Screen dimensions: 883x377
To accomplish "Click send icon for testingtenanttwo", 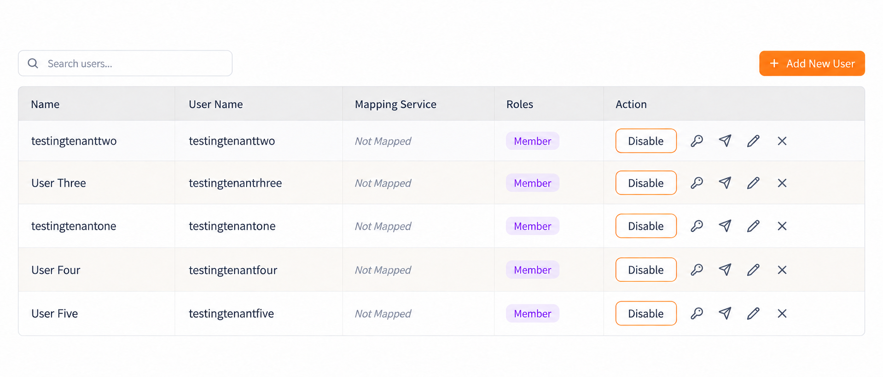I will click(x=725, y=141).
